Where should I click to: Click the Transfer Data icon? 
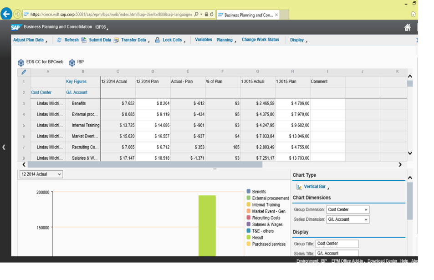point(116,40)
